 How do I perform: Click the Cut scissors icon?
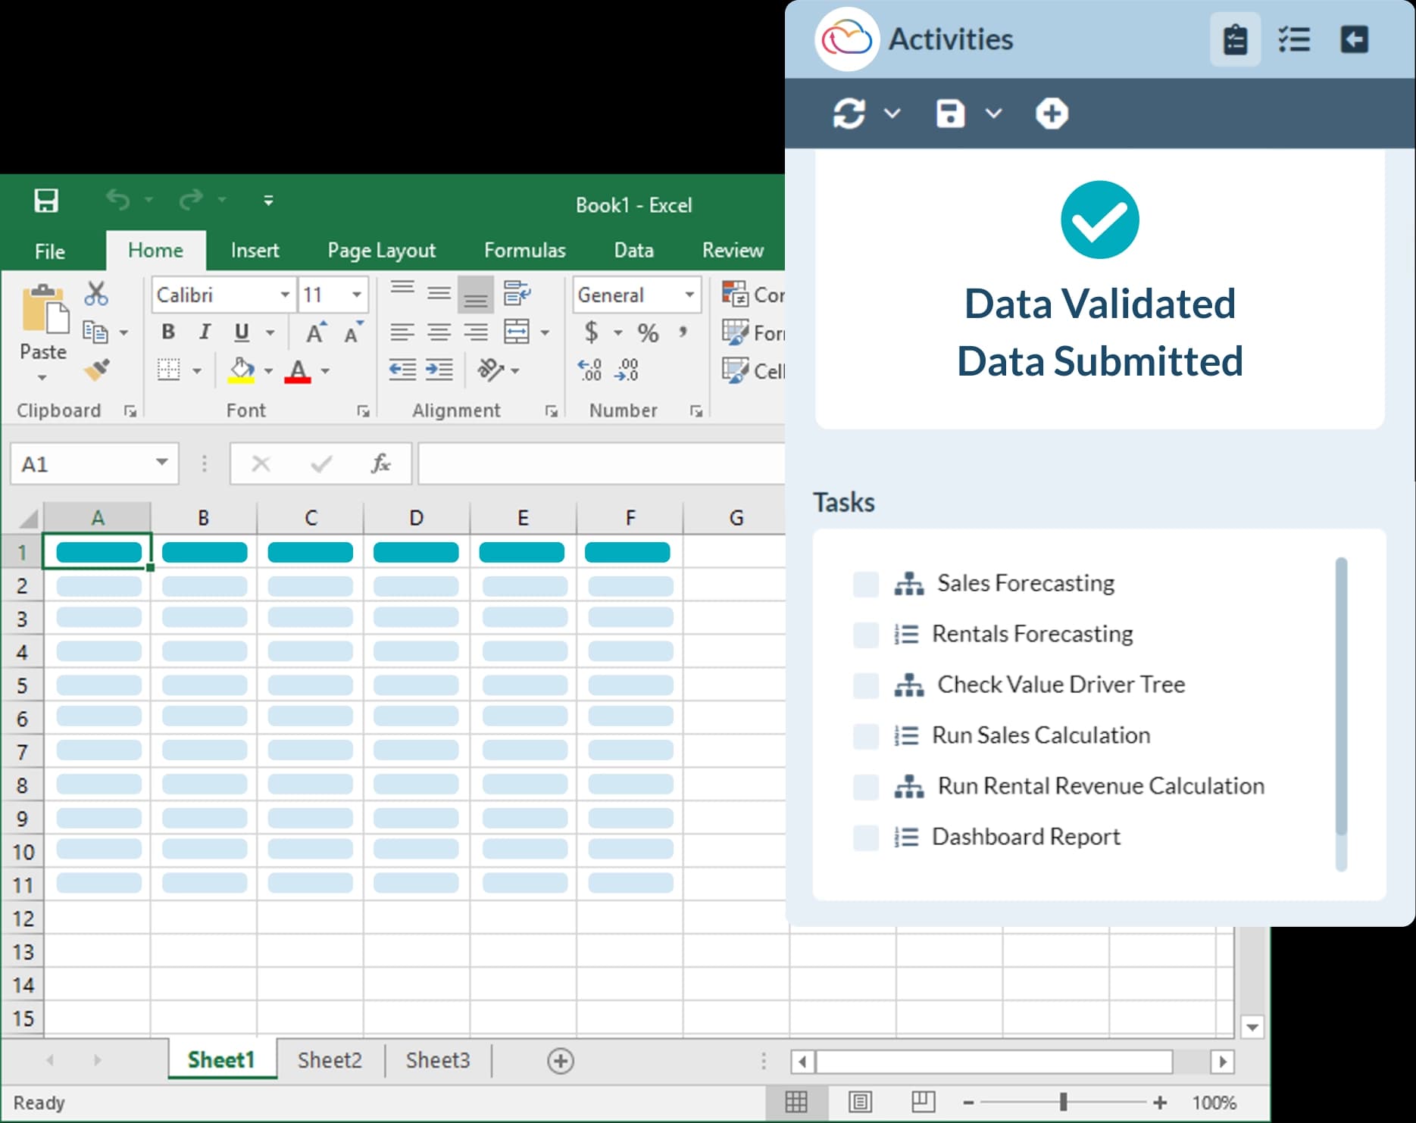click(x=96, y=293)
